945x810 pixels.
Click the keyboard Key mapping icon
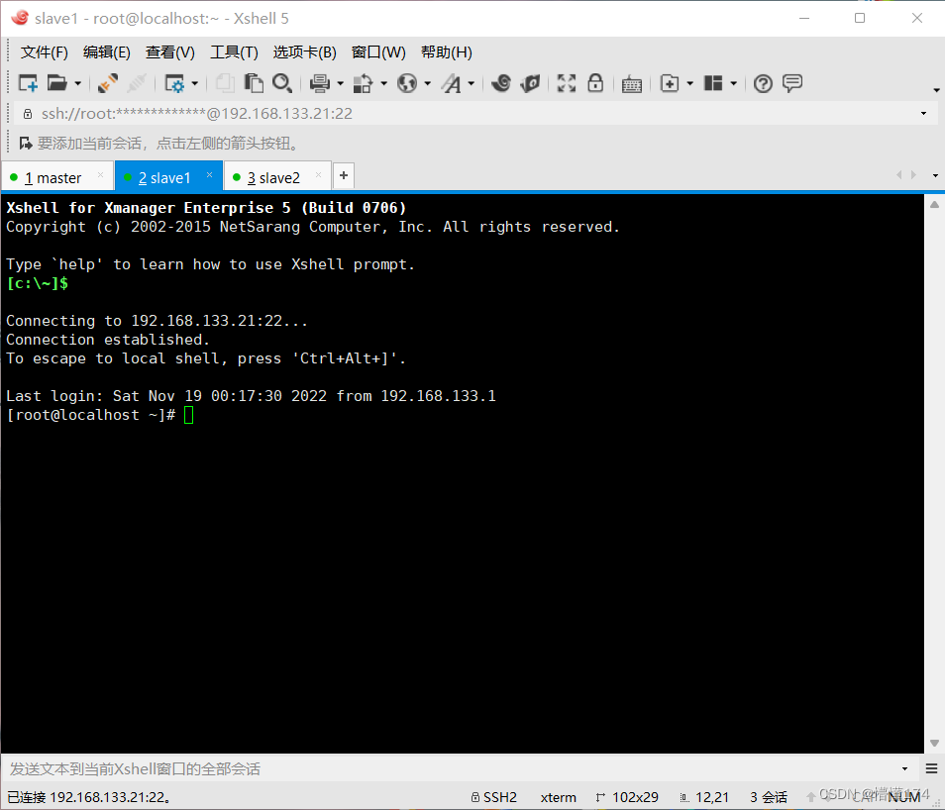[632, 84]
